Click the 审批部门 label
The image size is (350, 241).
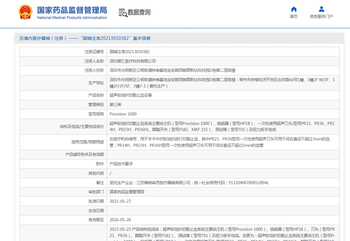[x=96, y=192]
